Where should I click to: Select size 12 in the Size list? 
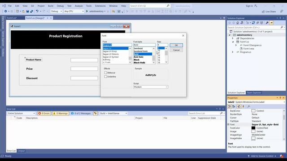pos(159,55)
